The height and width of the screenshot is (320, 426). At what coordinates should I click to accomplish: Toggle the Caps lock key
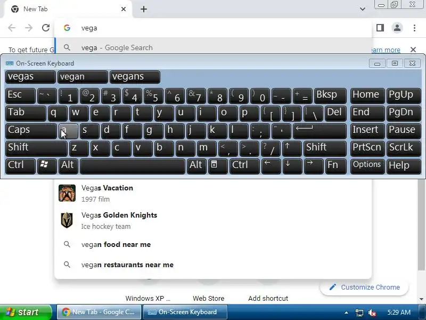[x=31, y=131]
